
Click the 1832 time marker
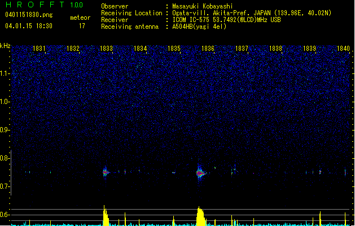tap(73, 49)
